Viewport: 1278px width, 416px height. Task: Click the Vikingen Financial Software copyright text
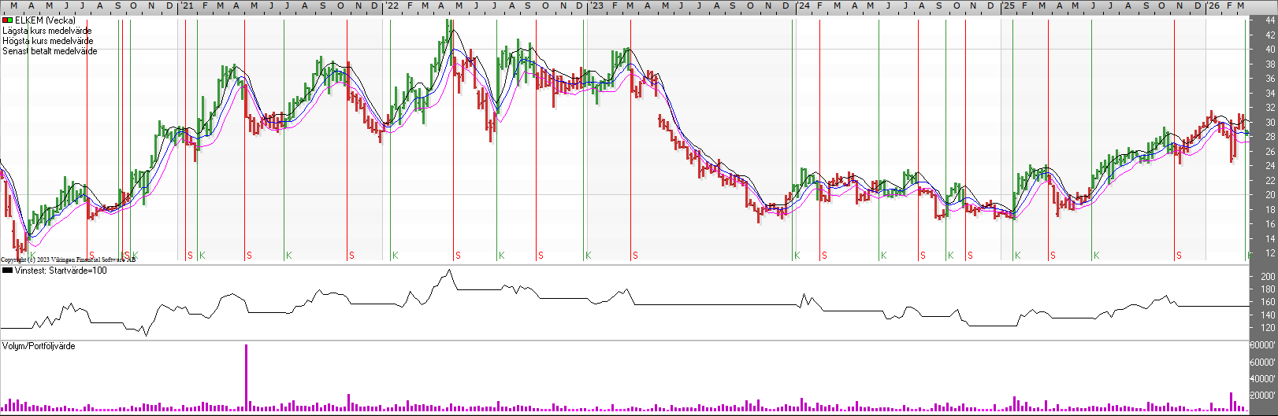coord(68,259)
